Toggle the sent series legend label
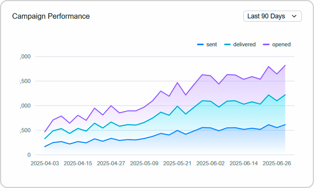This screenshot has height=188, width=314. [211, 44]
